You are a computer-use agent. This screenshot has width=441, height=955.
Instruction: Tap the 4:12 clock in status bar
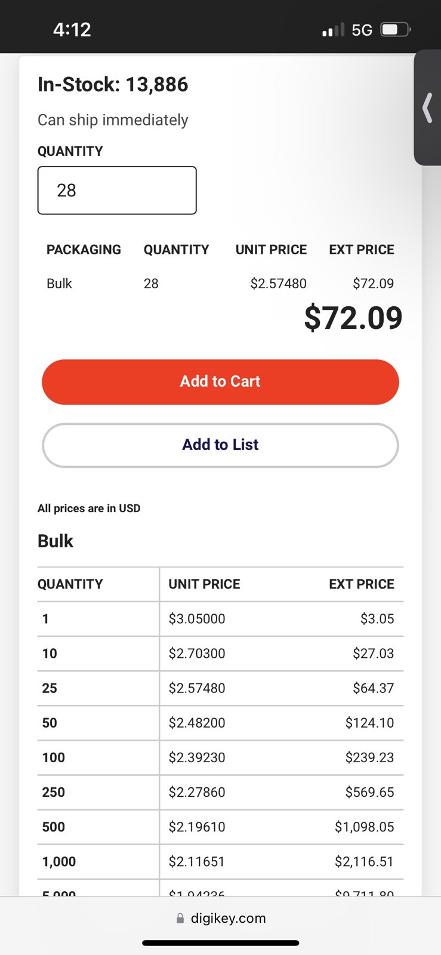click(x=72, y=29)
